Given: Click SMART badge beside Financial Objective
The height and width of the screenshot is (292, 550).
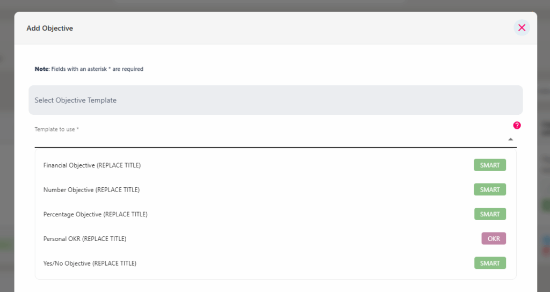Looking at the screenshot, I should (x=490, y=165).
